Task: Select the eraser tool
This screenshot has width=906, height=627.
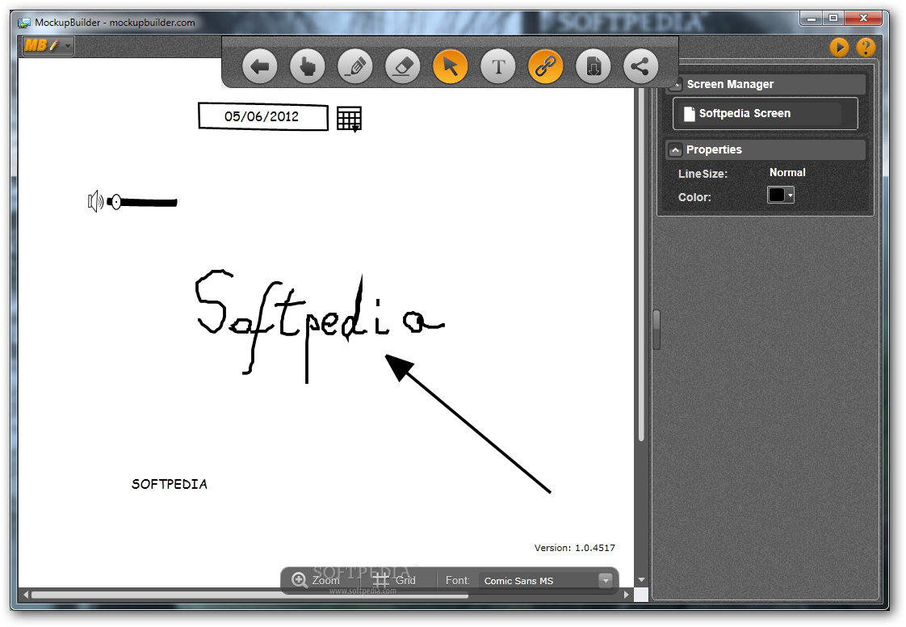Action: pyautogui.click(x=403, y=66)
